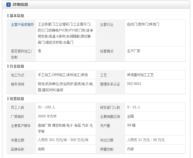
Task: Click the 年出口额 label
Action: click(x=107, y=140)
